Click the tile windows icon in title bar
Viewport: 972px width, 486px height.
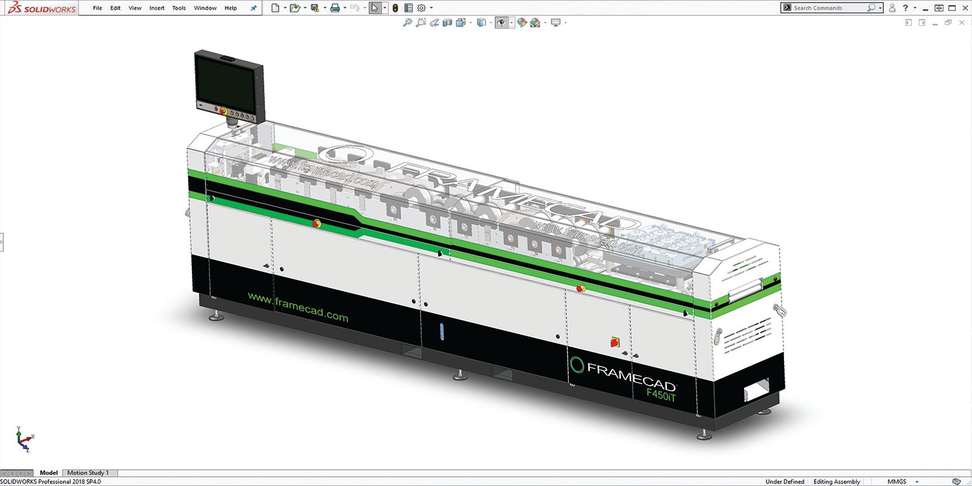938,8
